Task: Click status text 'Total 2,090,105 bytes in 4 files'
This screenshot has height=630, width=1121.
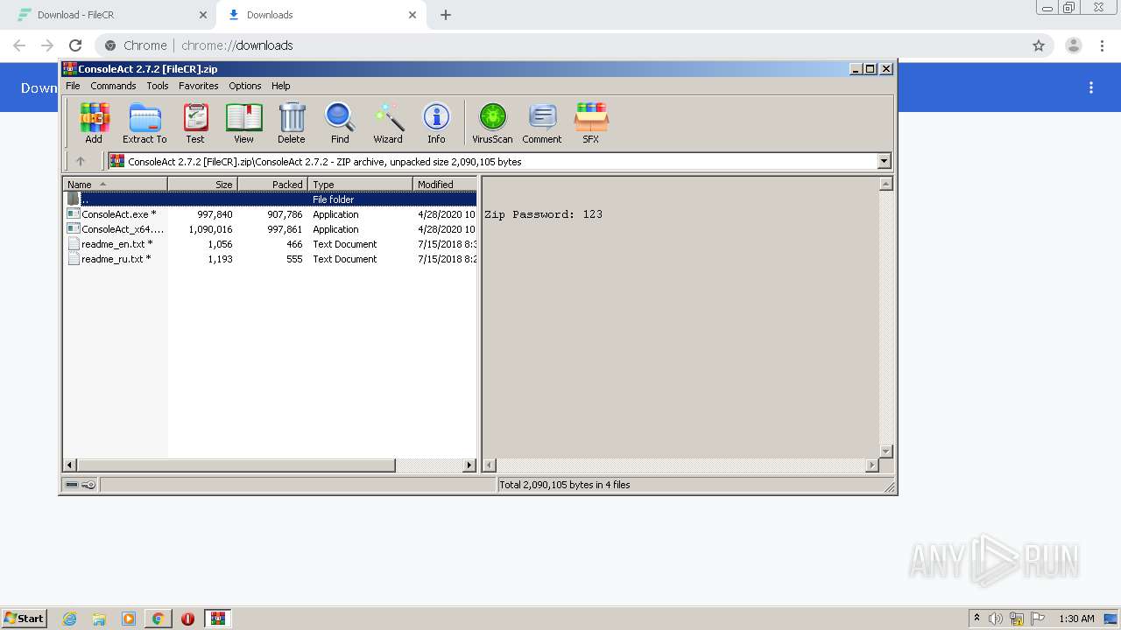Action: pyautogui.click(x=565, y=485)
